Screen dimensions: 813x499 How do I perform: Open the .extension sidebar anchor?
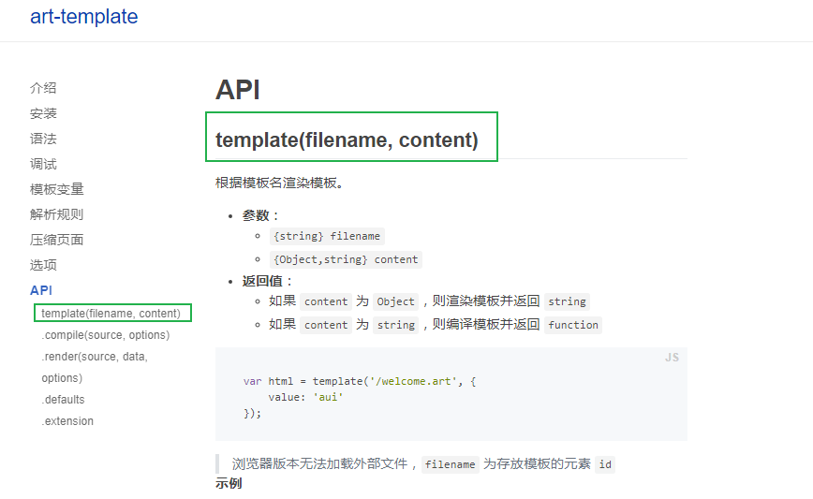pyautogui.click(x=67, y=421)
